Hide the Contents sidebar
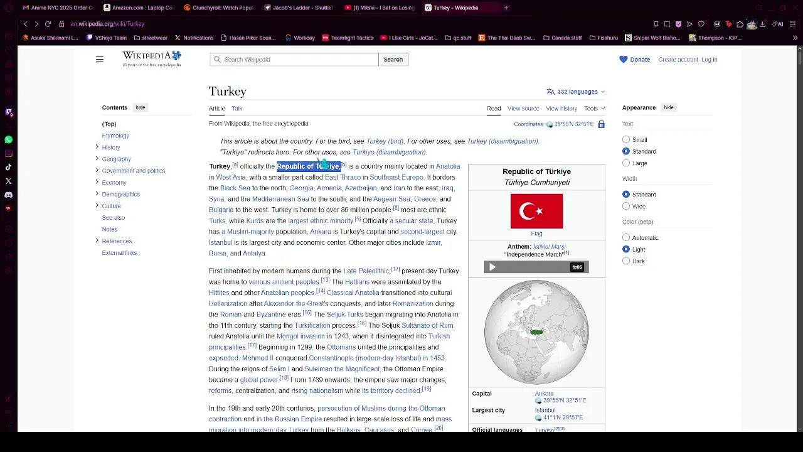The height and width of the screenshot is (452, 803). (x=141, y=107)
